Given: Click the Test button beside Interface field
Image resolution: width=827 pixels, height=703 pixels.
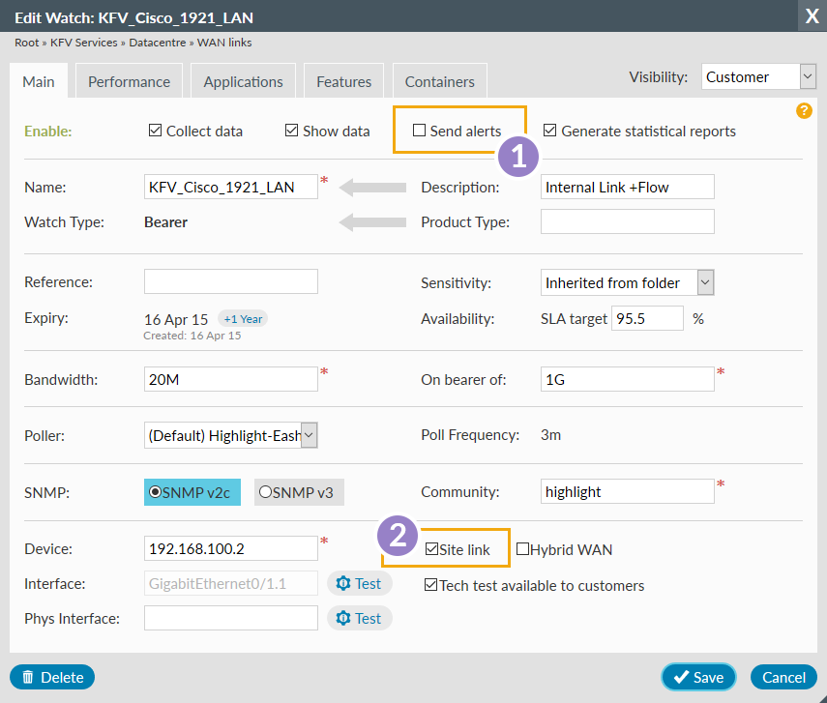Looking at the screenshot, I should click(359, 583).
